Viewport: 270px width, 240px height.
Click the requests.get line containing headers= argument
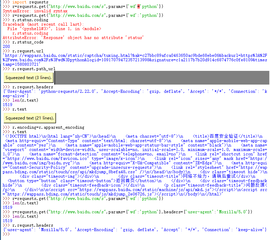coord(127,212)
